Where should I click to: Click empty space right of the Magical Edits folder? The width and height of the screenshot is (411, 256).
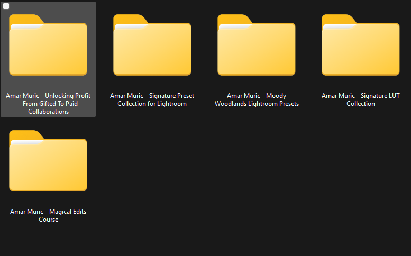[238, 175]
